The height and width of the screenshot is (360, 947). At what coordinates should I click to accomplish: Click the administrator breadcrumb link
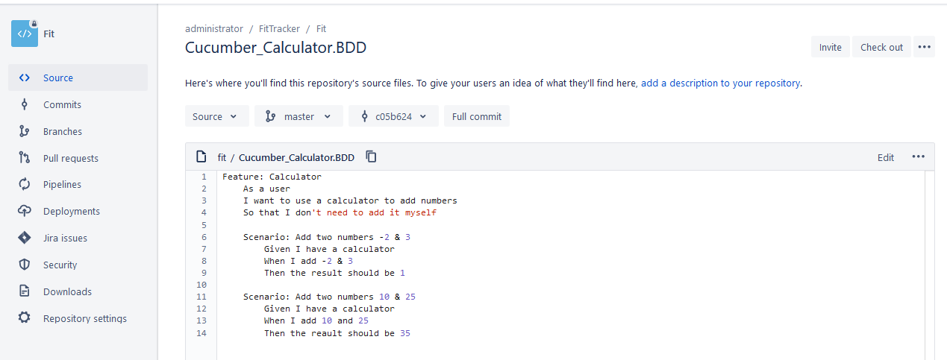214,28
